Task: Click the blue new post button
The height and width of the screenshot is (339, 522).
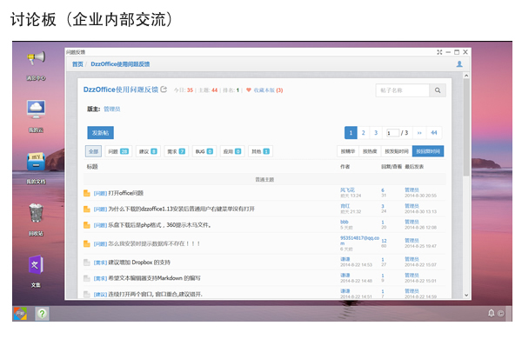Action: tap(101, 133)
